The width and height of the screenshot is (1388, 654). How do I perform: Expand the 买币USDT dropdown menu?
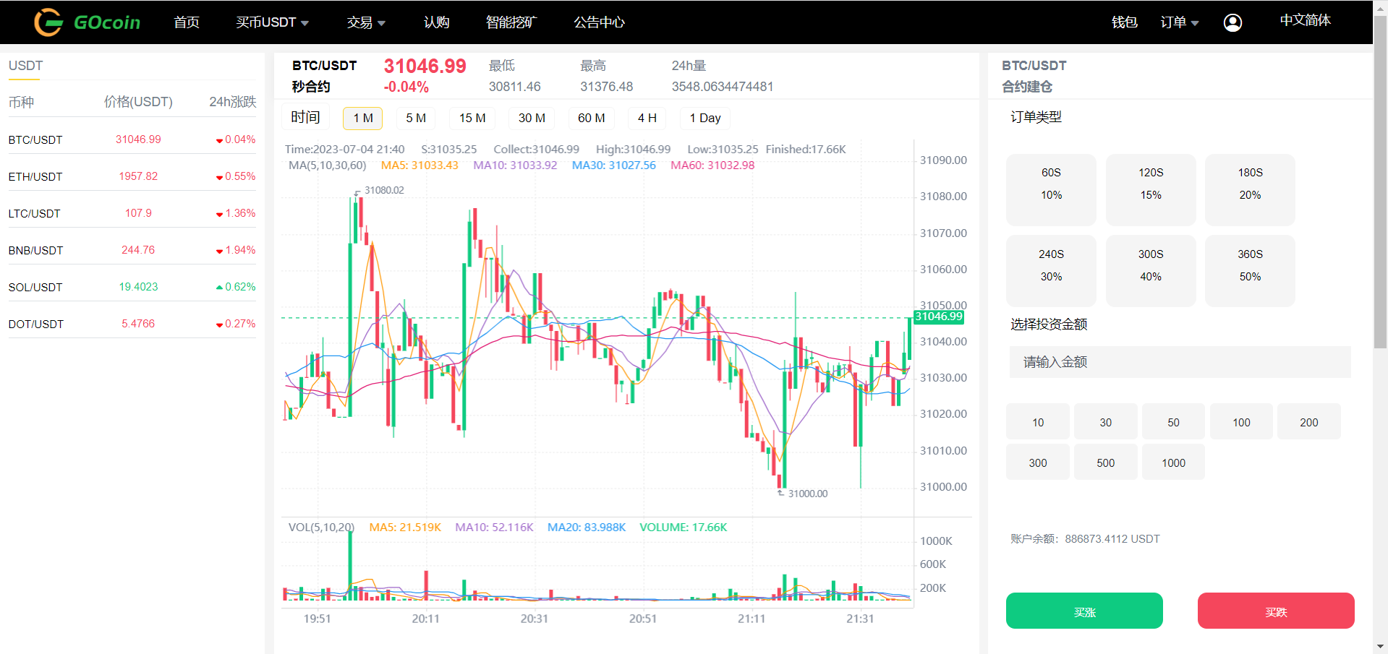[x=272, y=22]
